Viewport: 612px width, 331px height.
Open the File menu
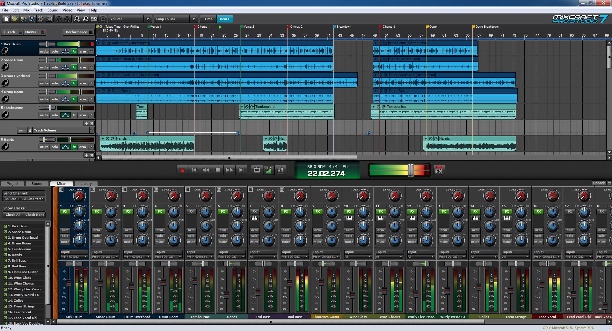point(5,10)
